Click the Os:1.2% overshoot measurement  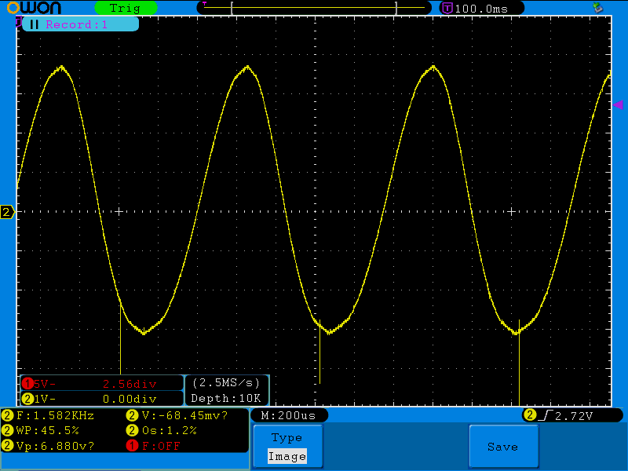[x=162, y=430]
